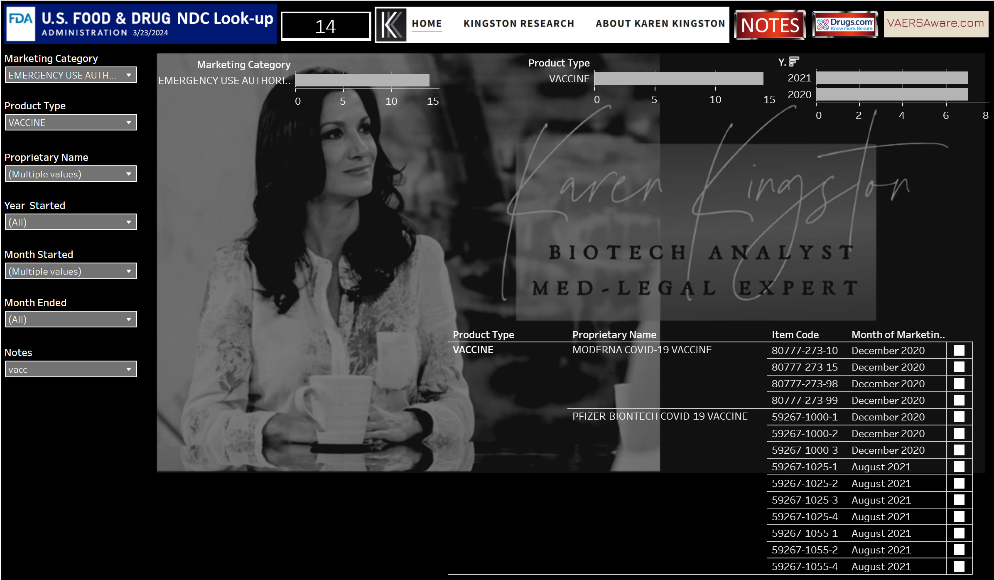Open the Drugs.com logo link
The width and height of the screenshot is (994, 580).
coord(845,25)
